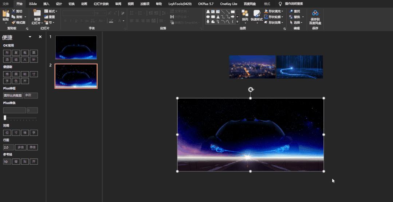Select slide 1 thumbnail in the slide panel

[76, 47]
